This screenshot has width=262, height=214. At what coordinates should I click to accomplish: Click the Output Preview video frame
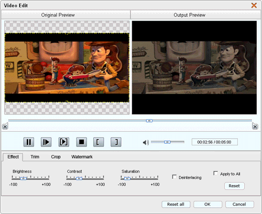click(194, 67)
